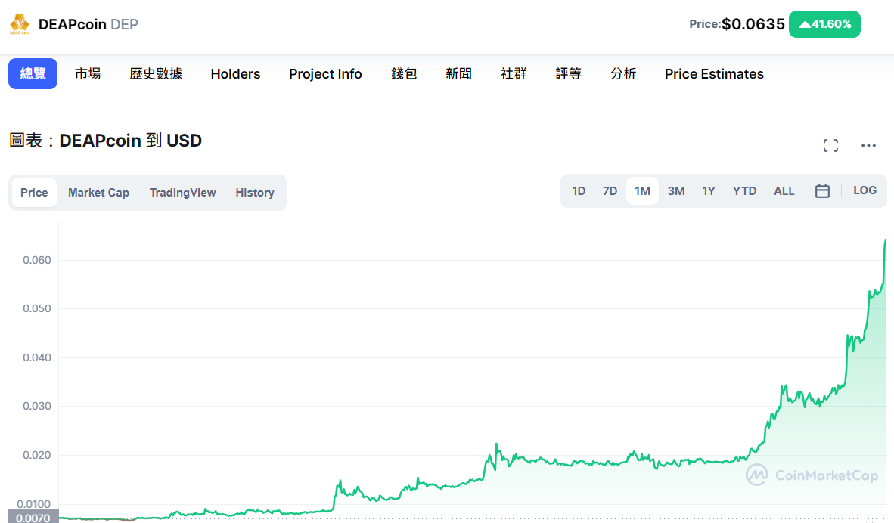Click the 0.030 axis label

point(37,406)
